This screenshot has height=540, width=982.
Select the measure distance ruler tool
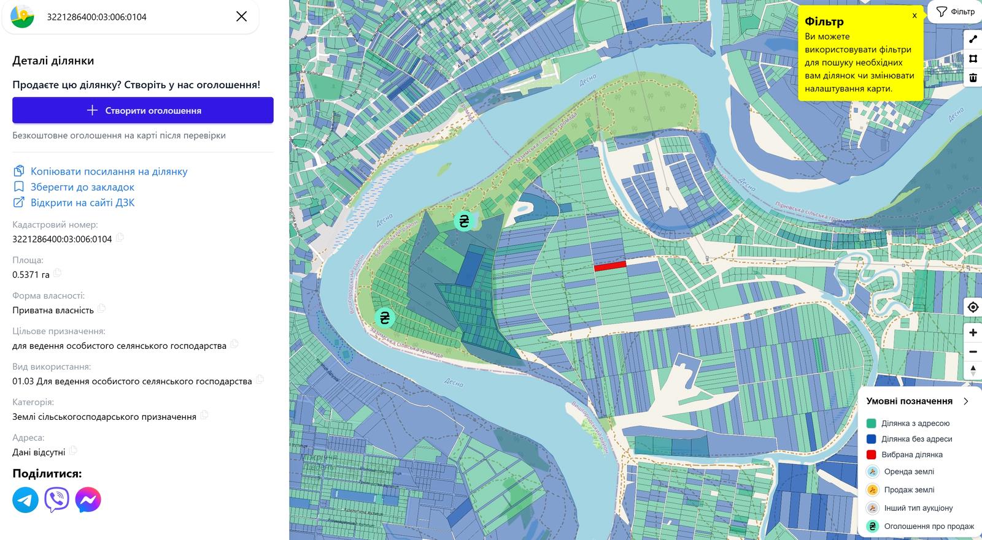pos(973,40)
